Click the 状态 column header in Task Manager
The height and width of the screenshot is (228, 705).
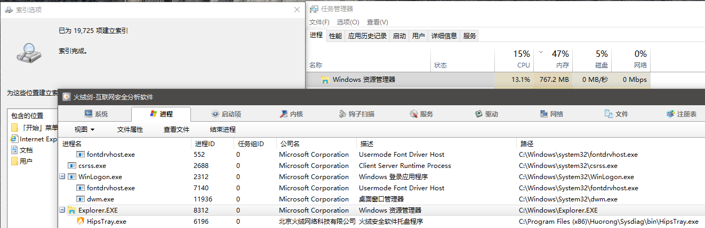point(462,59)
